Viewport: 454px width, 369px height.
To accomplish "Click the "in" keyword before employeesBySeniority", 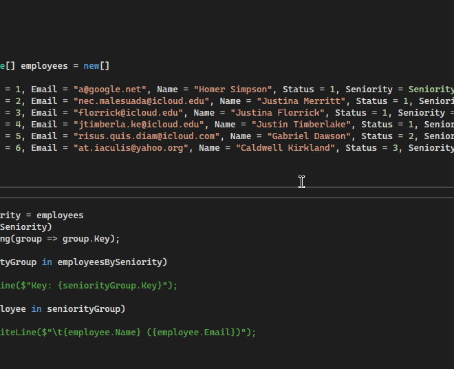I will click(x=47, y=262).
